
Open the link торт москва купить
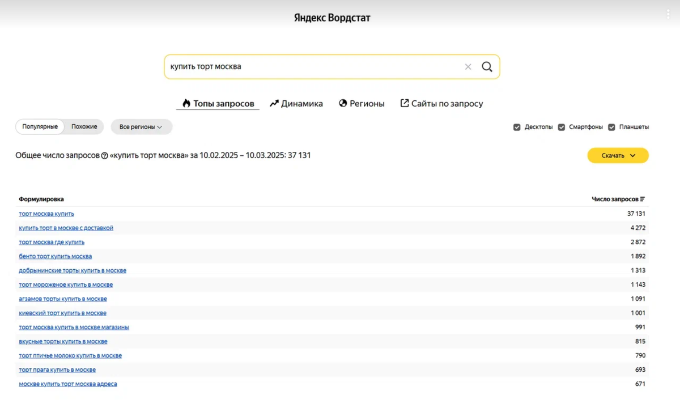(46, 214)
